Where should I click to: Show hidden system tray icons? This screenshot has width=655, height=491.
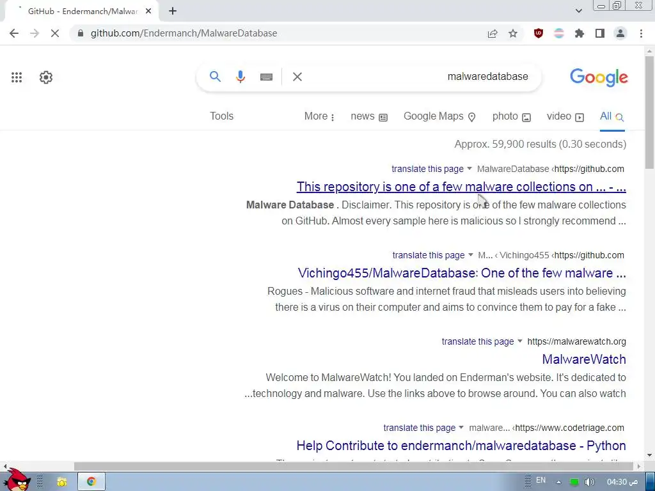pos(558,482)
